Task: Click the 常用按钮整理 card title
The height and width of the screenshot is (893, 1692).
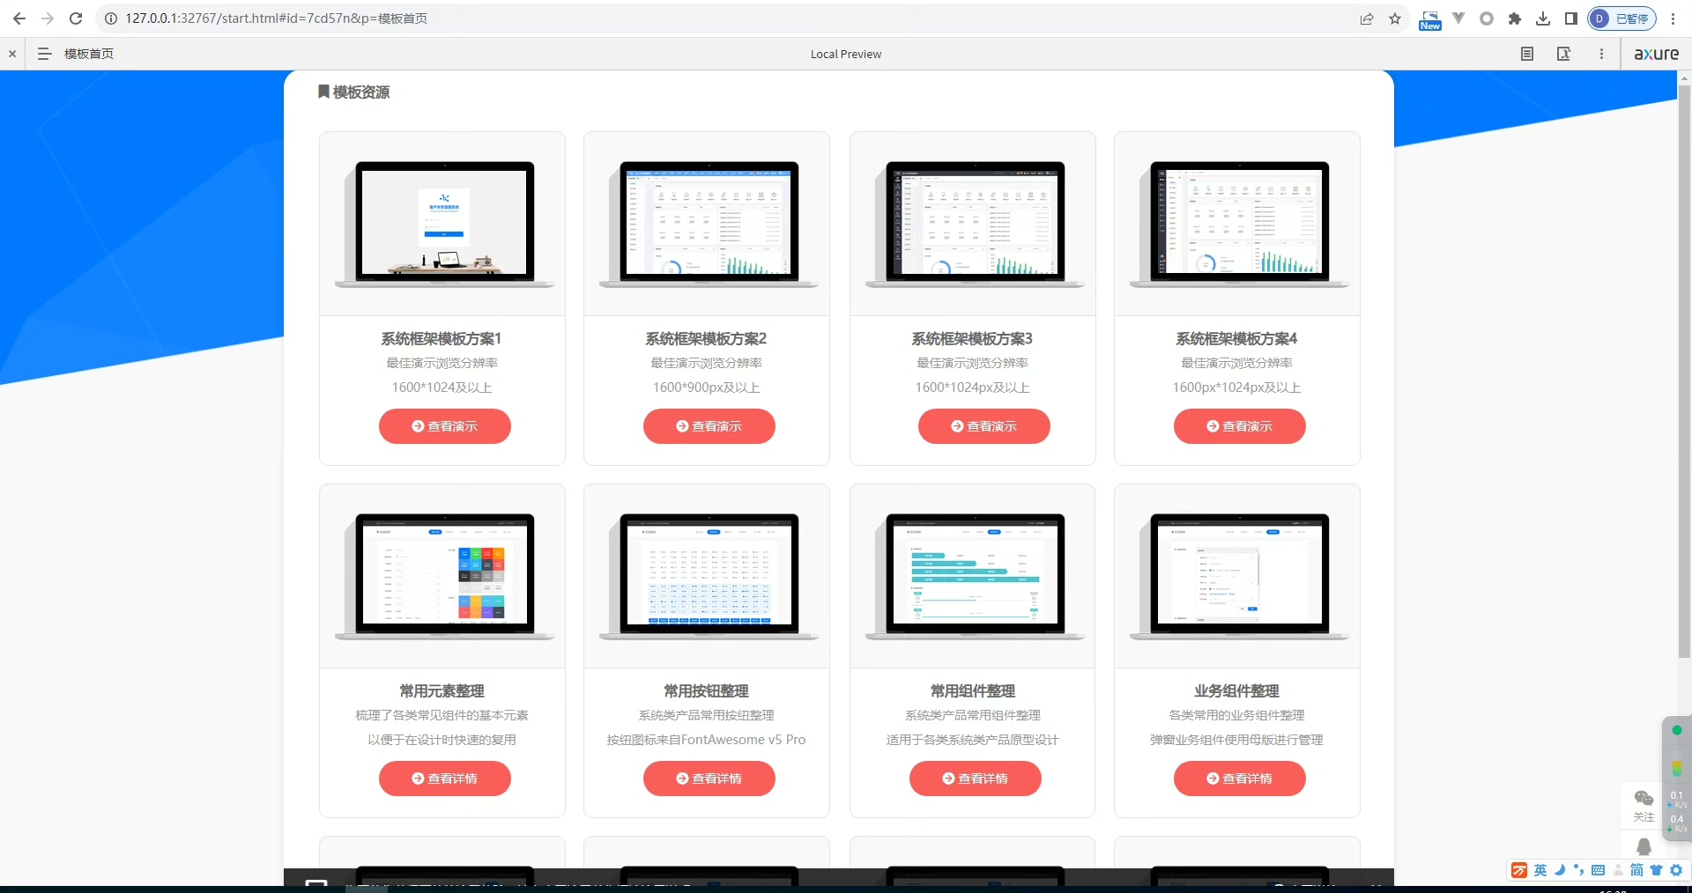Action: (x=706, y=691)
